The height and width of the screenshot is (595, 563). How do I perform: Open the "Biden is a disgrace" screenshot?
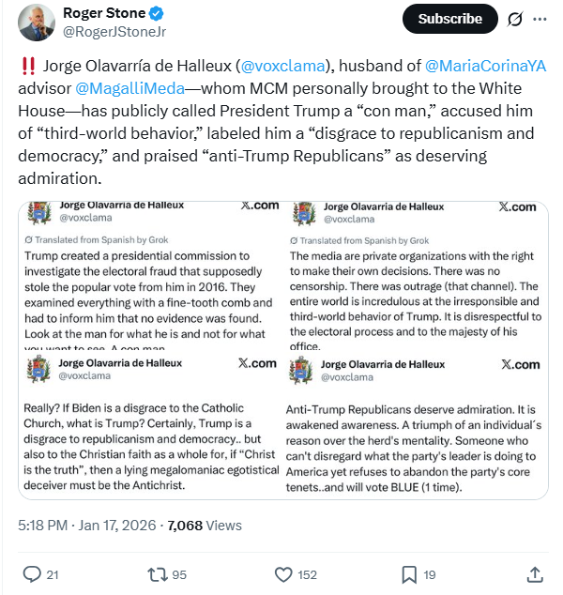tap(149, 427)
